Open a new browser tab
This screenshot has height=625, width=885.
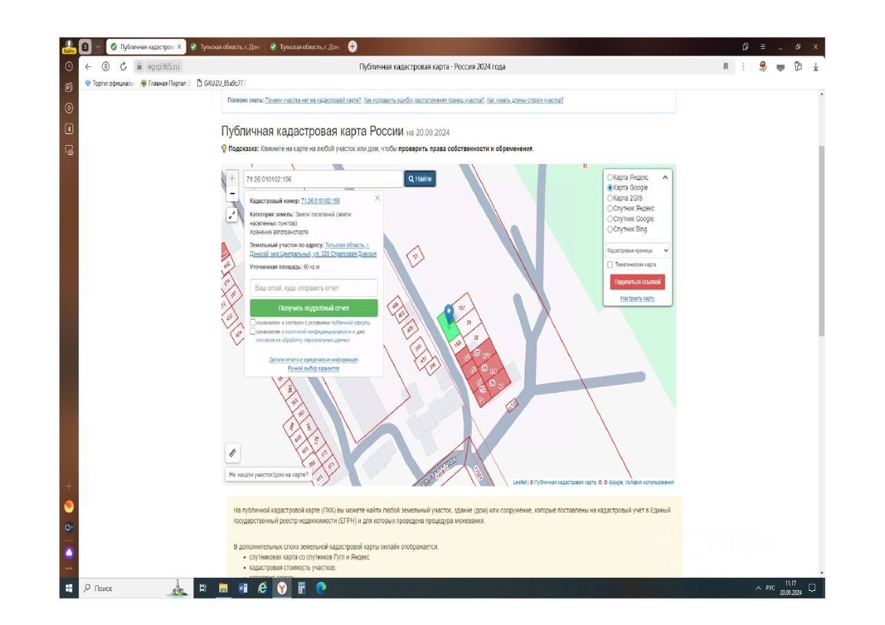[x=353, y=47]
